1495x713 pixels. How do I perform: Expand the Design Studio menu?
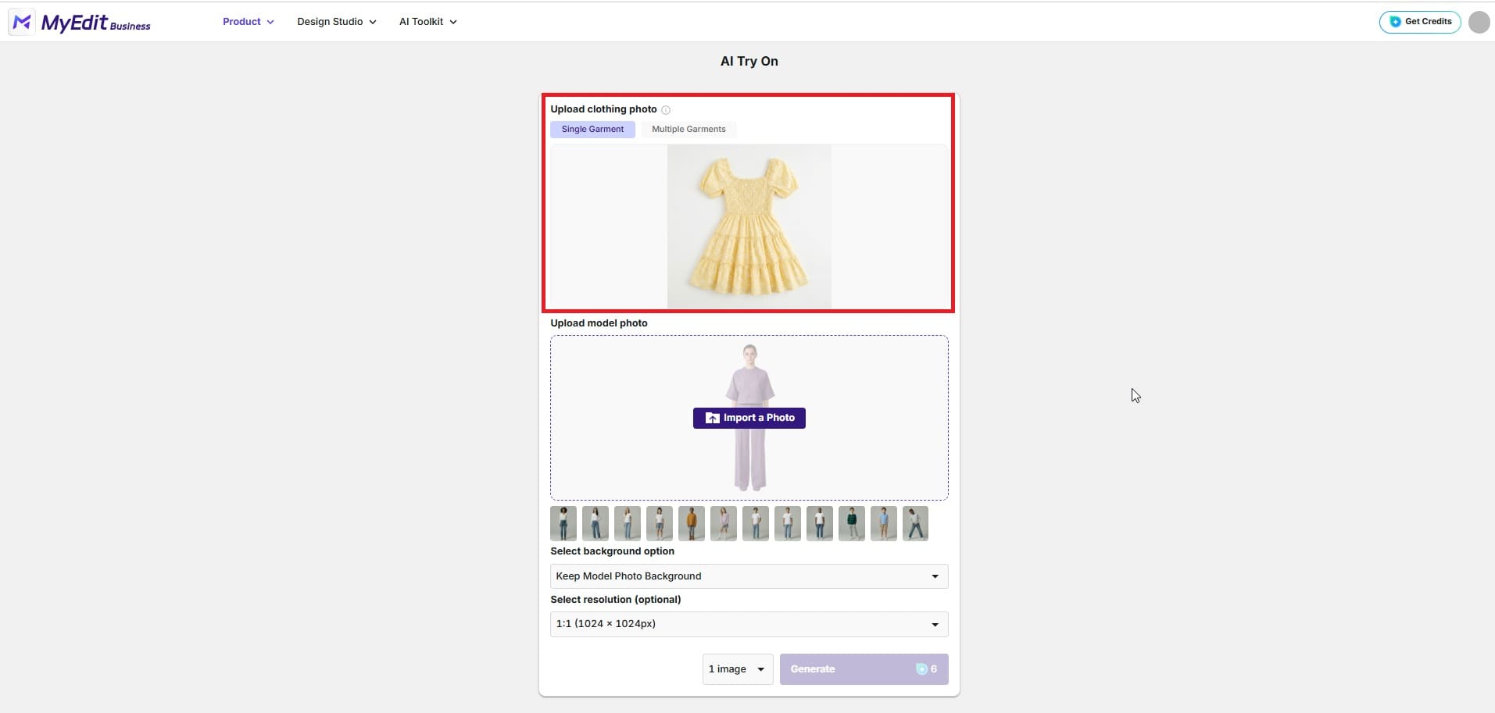tap(335, 21)
